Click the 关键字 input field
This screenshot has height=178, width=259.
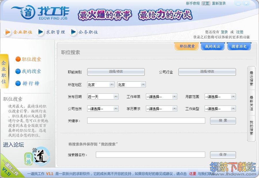pyautogui.click(x=146, y=121)
